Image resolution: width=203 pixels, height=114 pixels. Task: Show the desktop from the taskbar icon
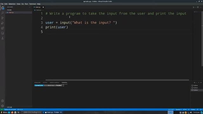9,112
